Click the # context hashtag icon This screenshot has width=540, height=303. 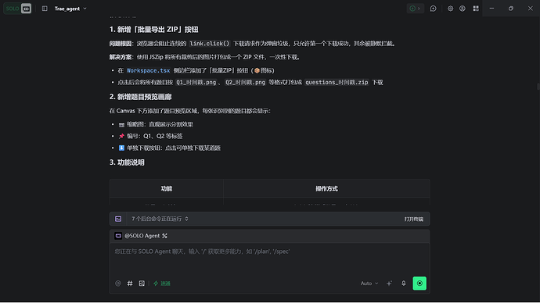130,283
